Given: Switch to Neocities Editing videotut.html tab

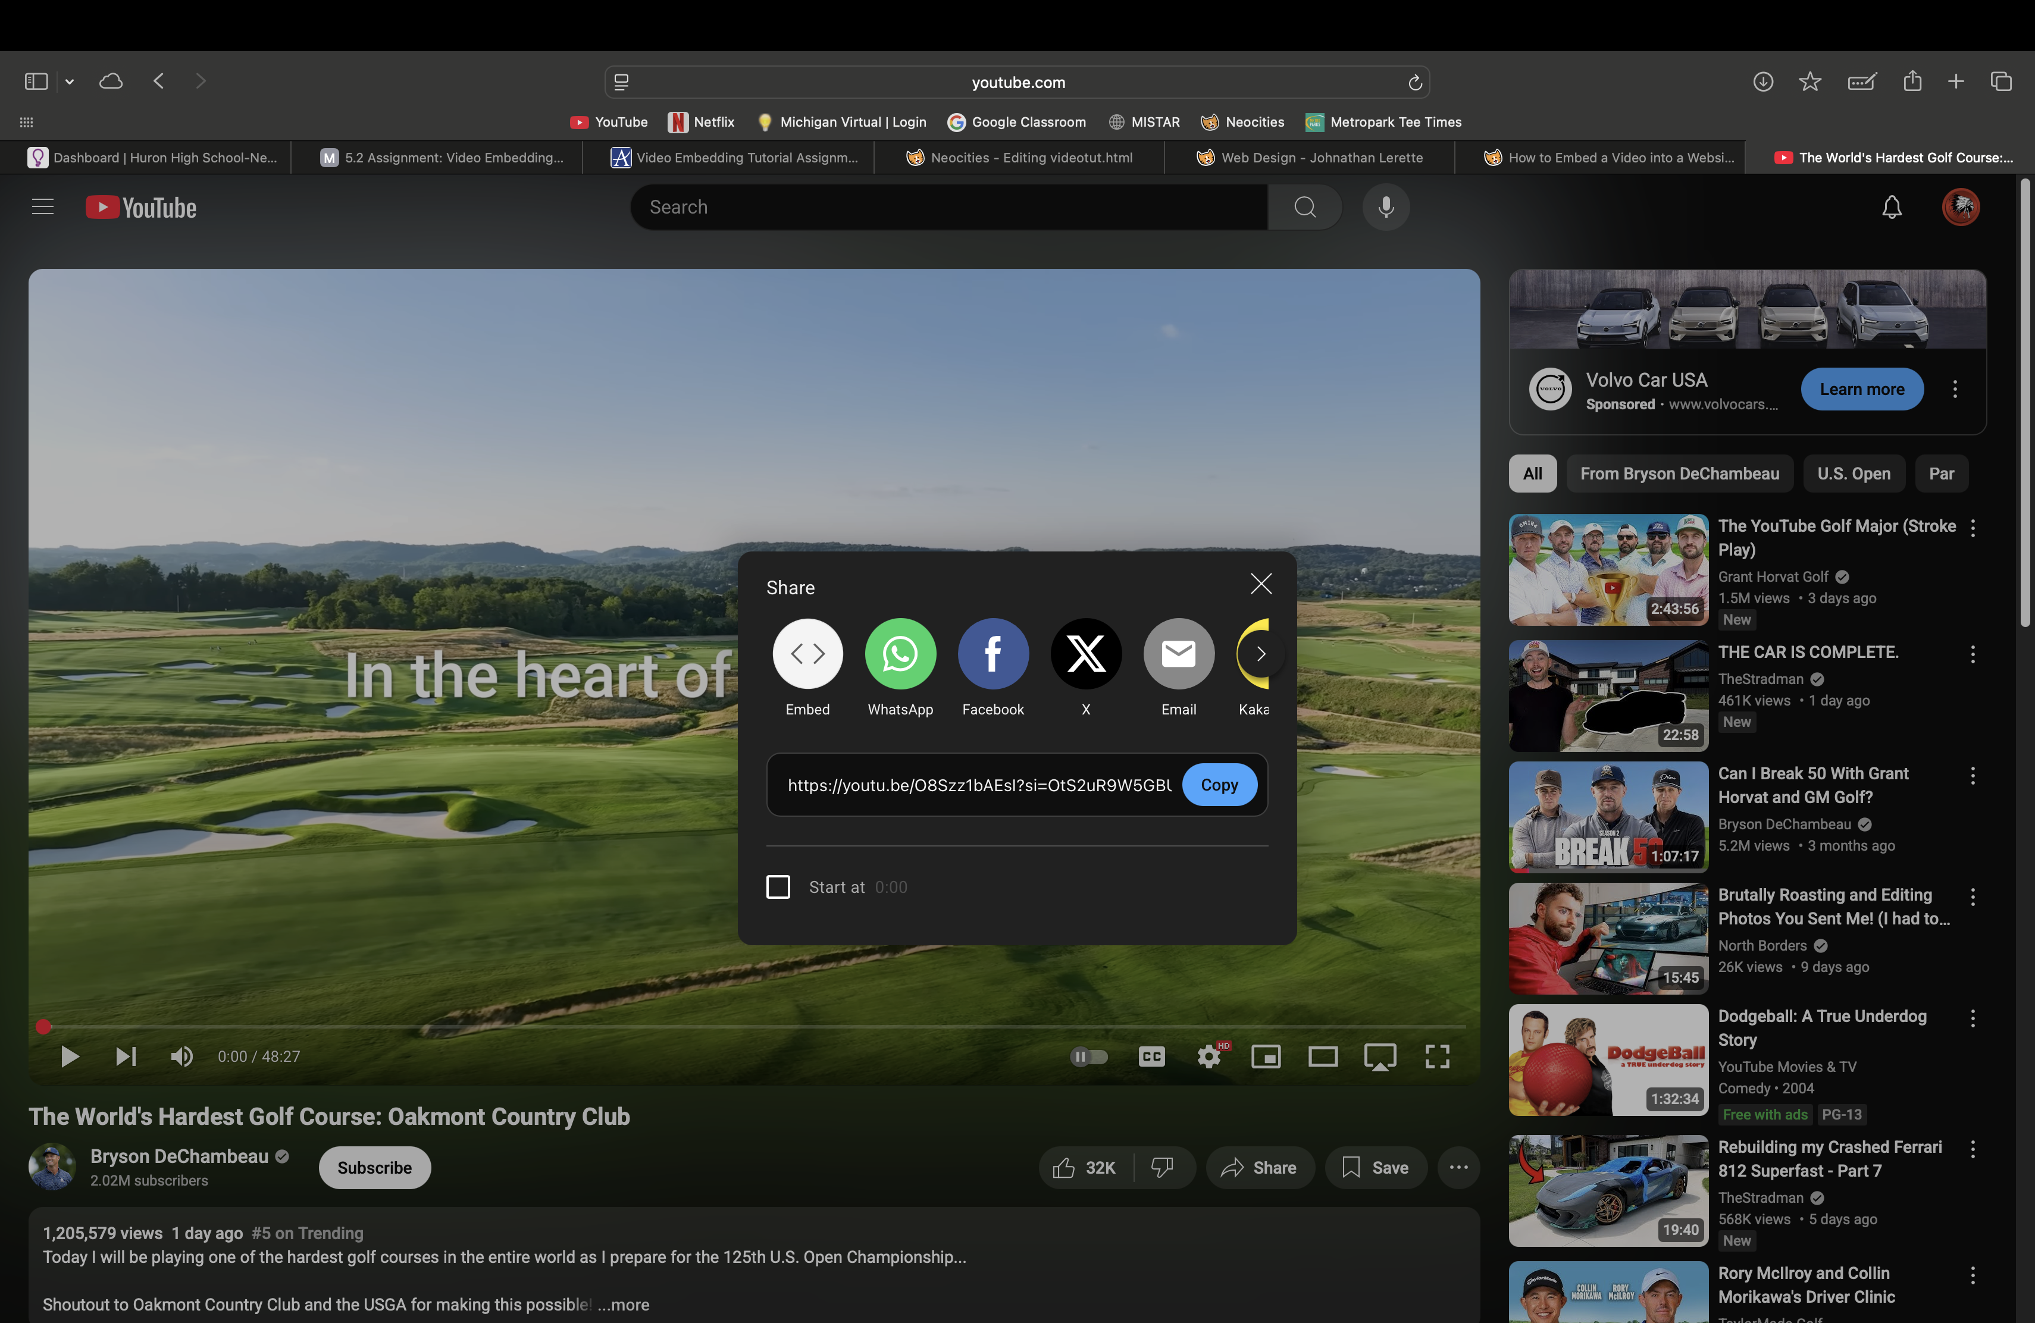Looking at the screenshot, I should [x=1018, y=157].
